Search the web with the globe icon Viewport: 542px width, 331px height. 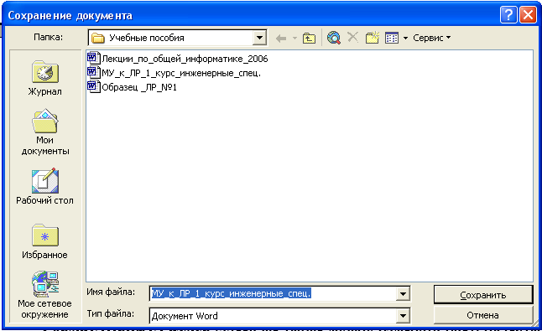point(334,38)
